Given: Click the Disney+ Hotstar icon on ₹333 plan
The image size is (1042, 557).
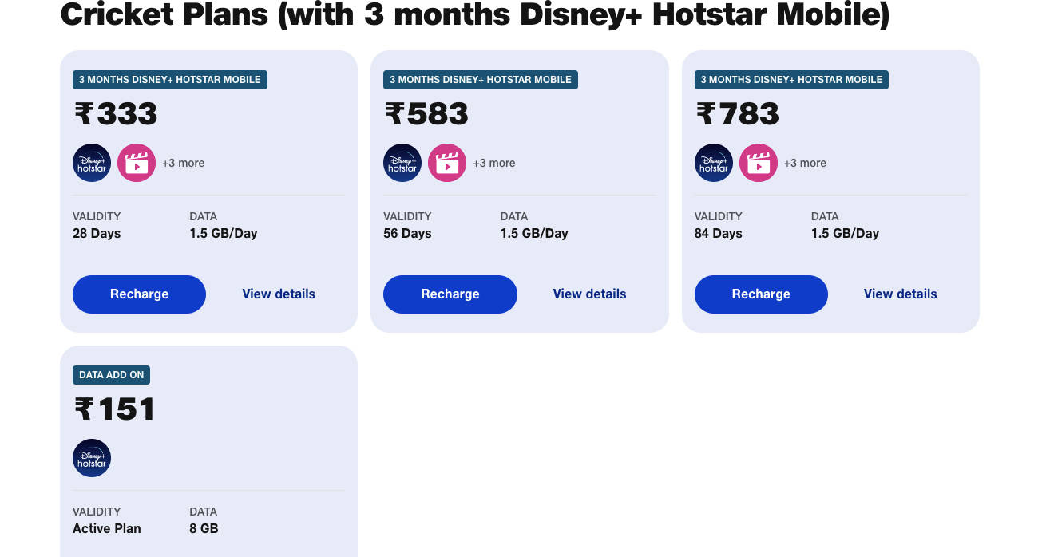Looking at the screenshot, I should pos(92,162).
